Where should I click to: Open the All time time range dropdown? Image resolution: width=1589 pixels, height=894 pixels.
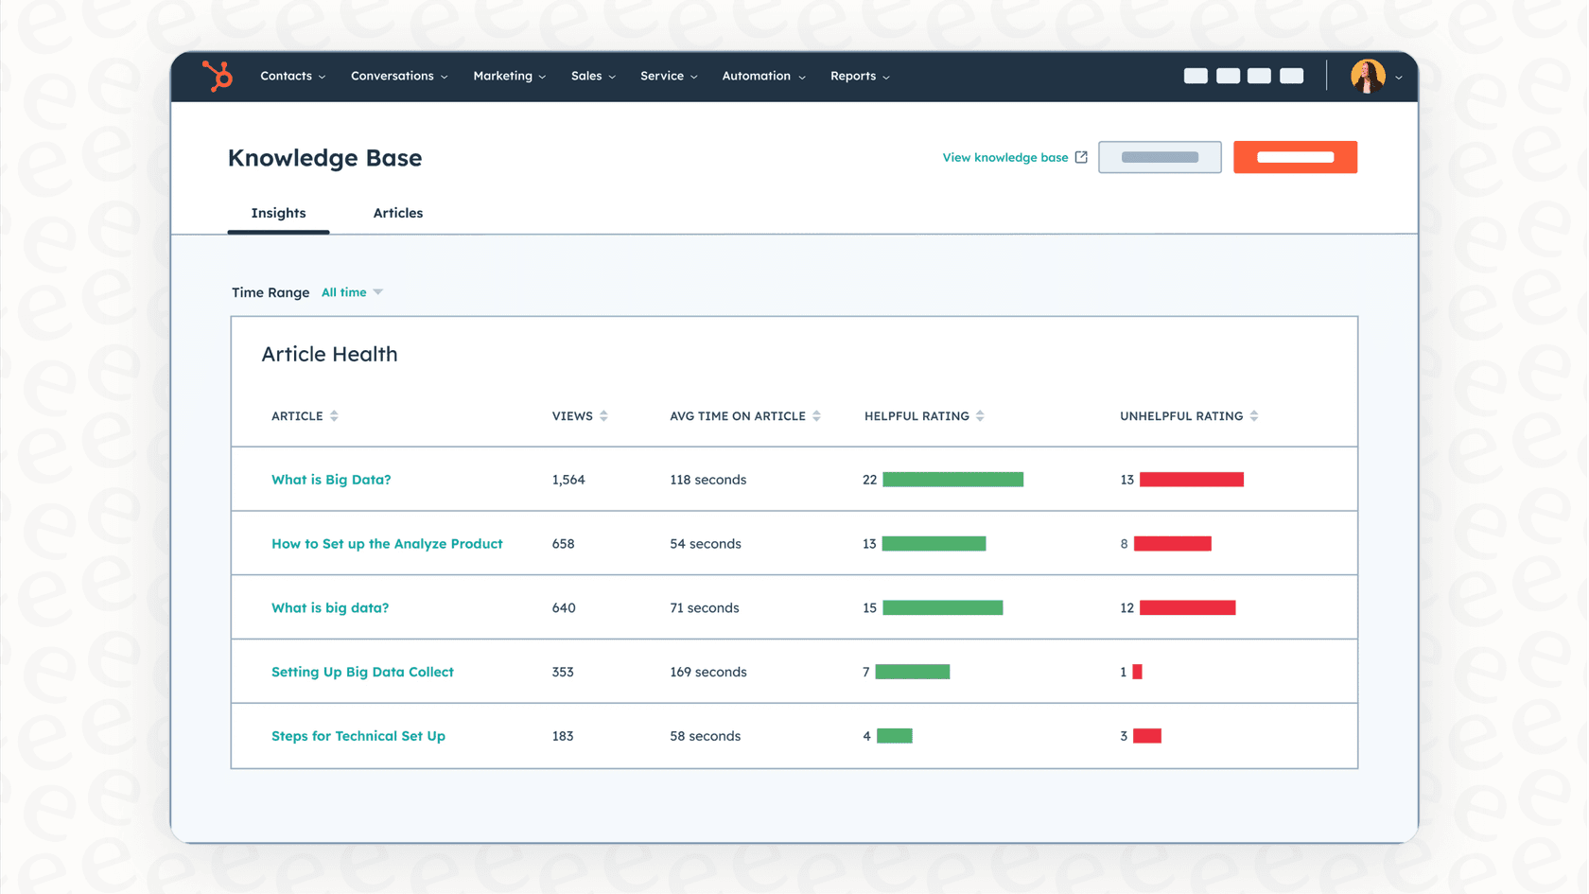click(351, 292)
